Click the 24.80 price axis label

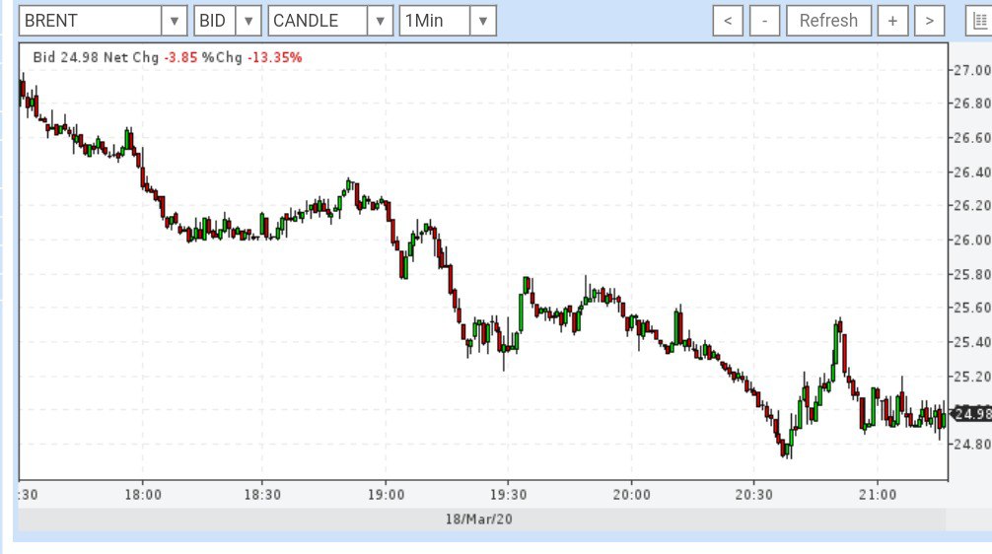[972, 444]
